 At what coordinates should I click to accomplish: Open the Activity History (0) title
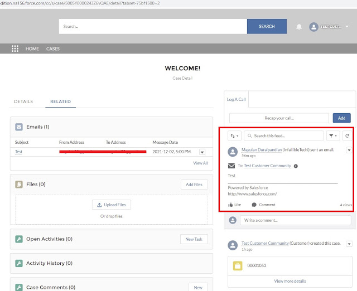[x=49, y=263]
